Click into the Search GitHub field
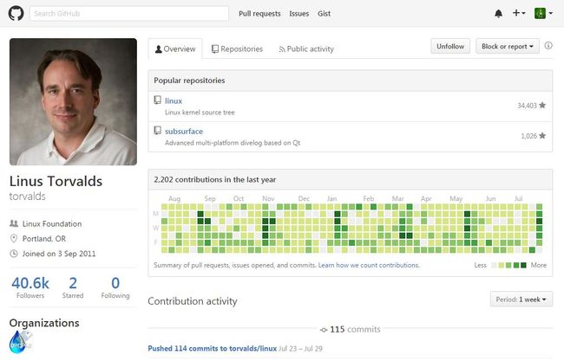 129,14
